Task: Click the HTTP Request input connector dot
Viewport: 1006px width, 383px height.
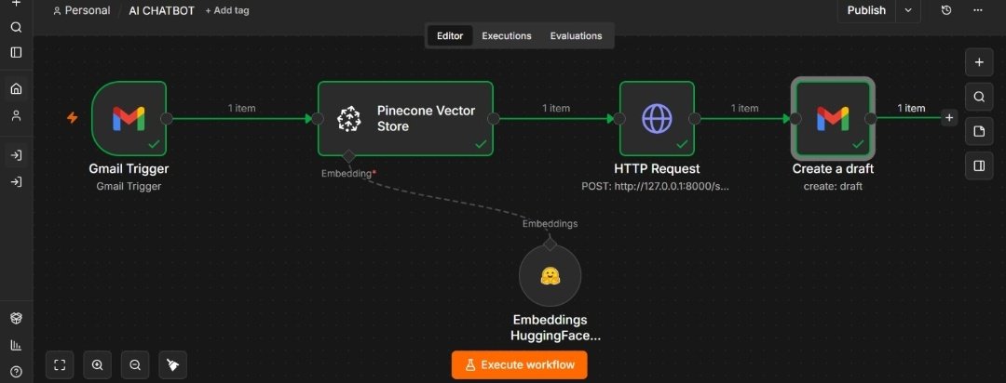Action: pyautogui.click(x=619, y=118)
